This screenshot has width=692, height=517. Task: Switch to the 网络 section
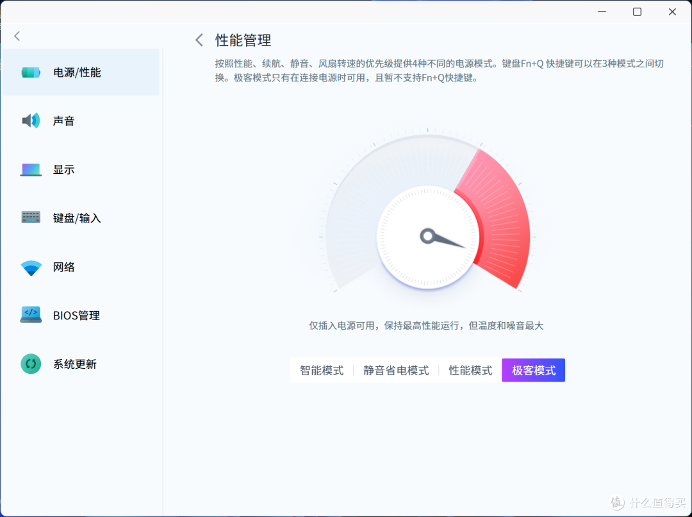tap(81, 267)
